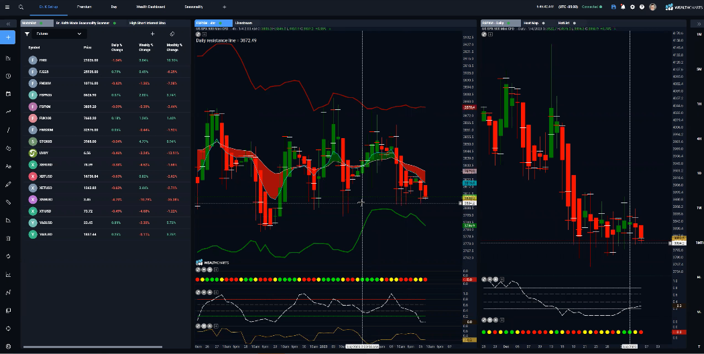Select the 1M timeframe on right panel

699,35
